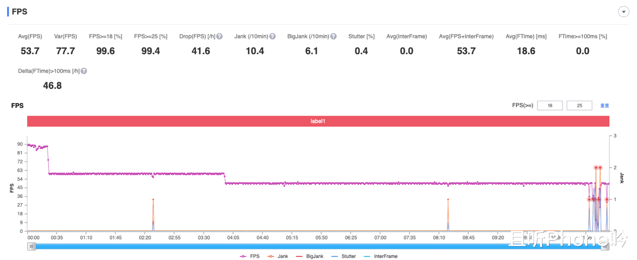Hide BigJank series via legend
637x260 pixels.
click(x=308, y=256)
